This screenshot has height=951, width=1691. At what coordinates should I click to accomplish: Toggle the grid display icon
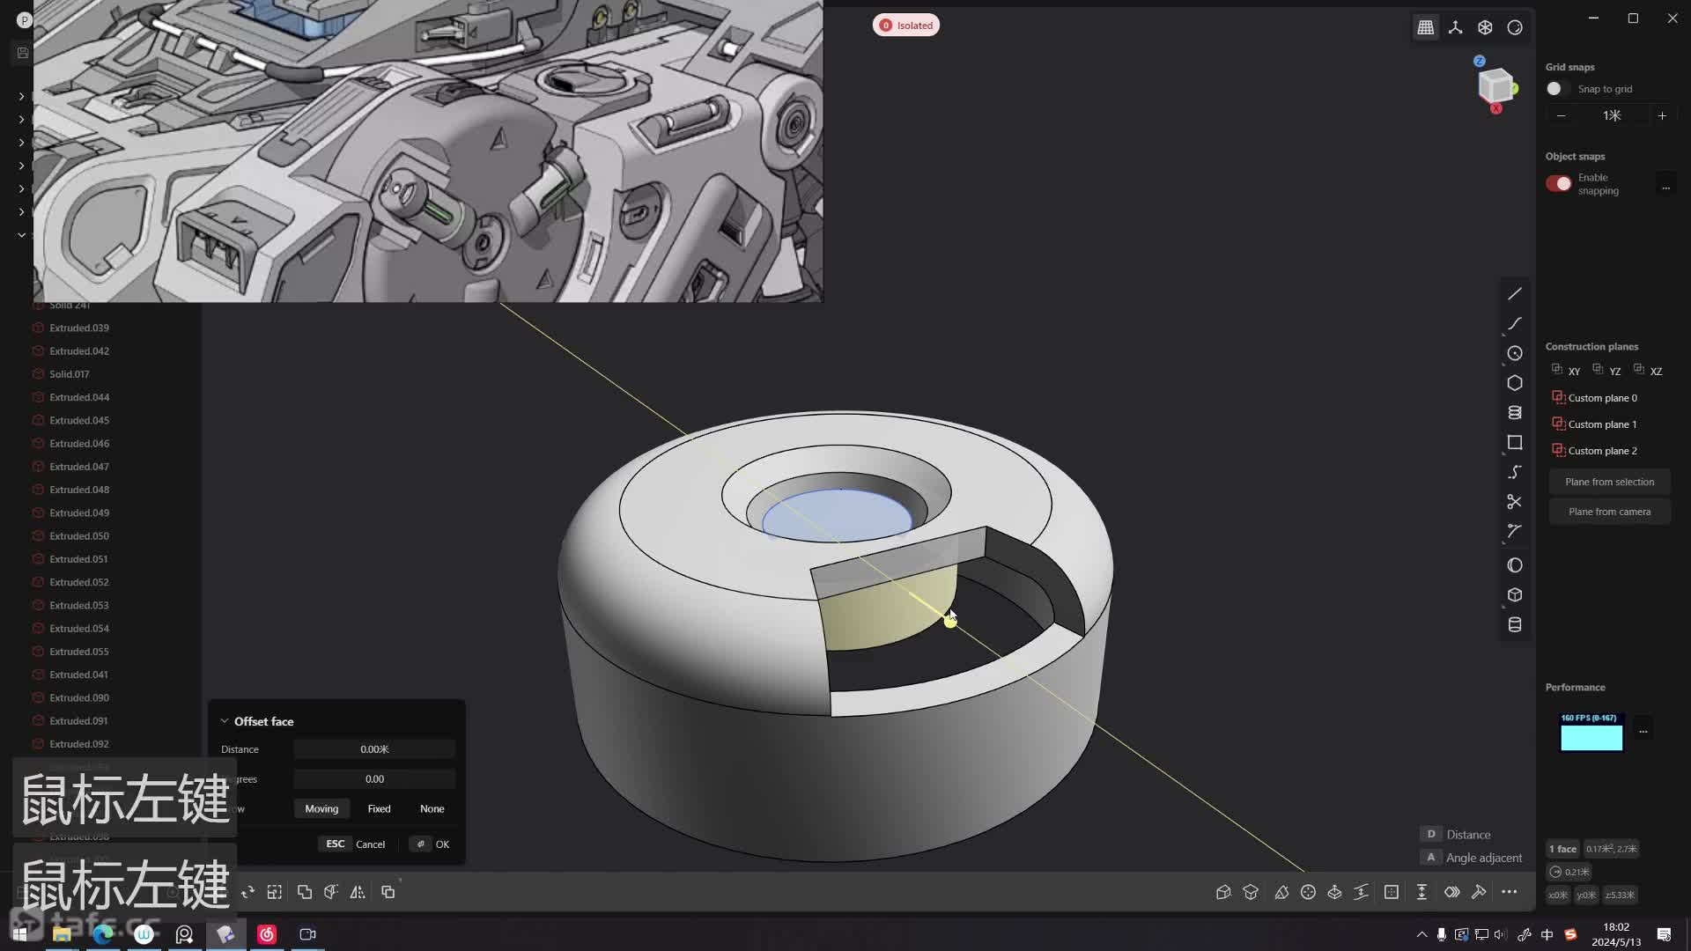tap(1426, 27)
